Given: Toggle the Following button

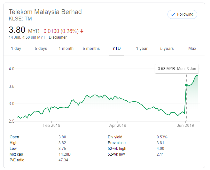Looking at the screenshot, I should coord(182,14).
